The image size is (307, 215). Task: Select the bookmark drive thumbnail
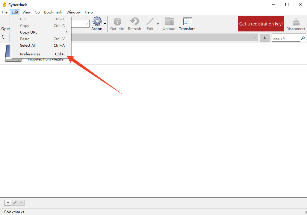(13, 53)
